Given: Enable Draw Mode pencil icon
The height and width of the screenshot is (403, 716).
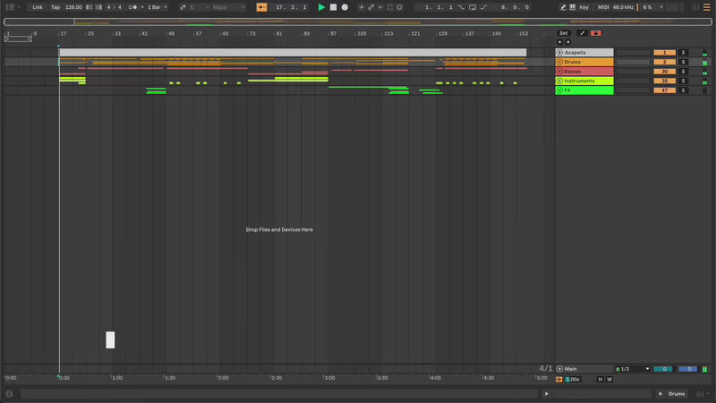Looking at the screenshot, I should [563, 7].
